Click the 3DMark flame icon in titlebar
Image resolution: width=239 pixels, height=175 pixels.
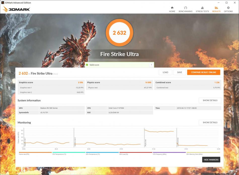pos(2,3)
